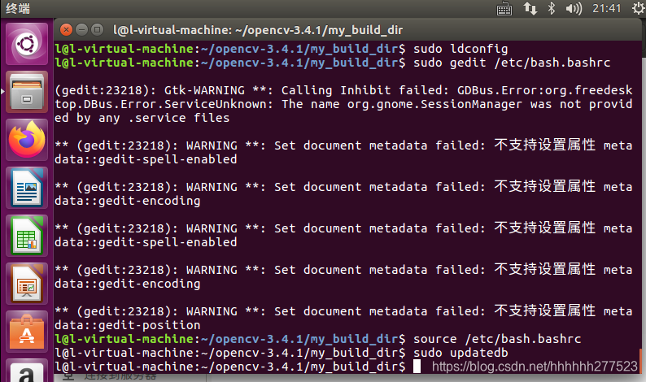Image resolution: width=646 pixels, height=382 pixels.
Task: Open the sound volume indicator
Action: (574, 8)
